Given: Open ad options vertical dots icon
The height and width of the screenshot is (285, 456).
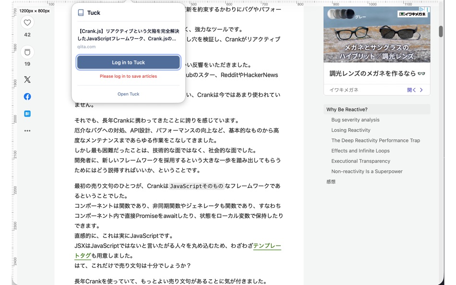Looking at the screenshot, I should 427,9.
